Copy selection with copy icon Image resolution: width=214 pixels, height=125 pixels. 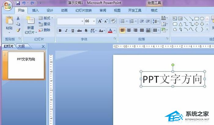18,24
